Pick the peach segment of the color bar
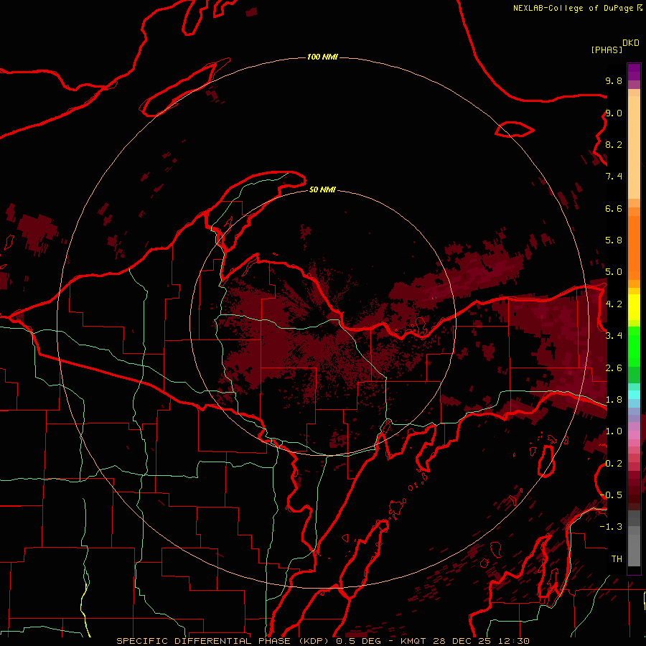The width and height of the screenshot is (646, 646). point(634,147)
